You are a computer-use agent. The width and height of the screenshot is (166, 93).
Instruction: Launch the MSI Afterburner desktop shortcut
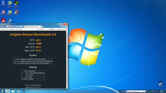(x=10, y=4)
